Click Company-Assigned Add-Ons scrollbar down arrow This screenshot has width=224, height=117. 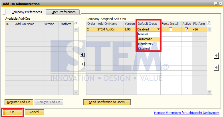click(209, 92)
